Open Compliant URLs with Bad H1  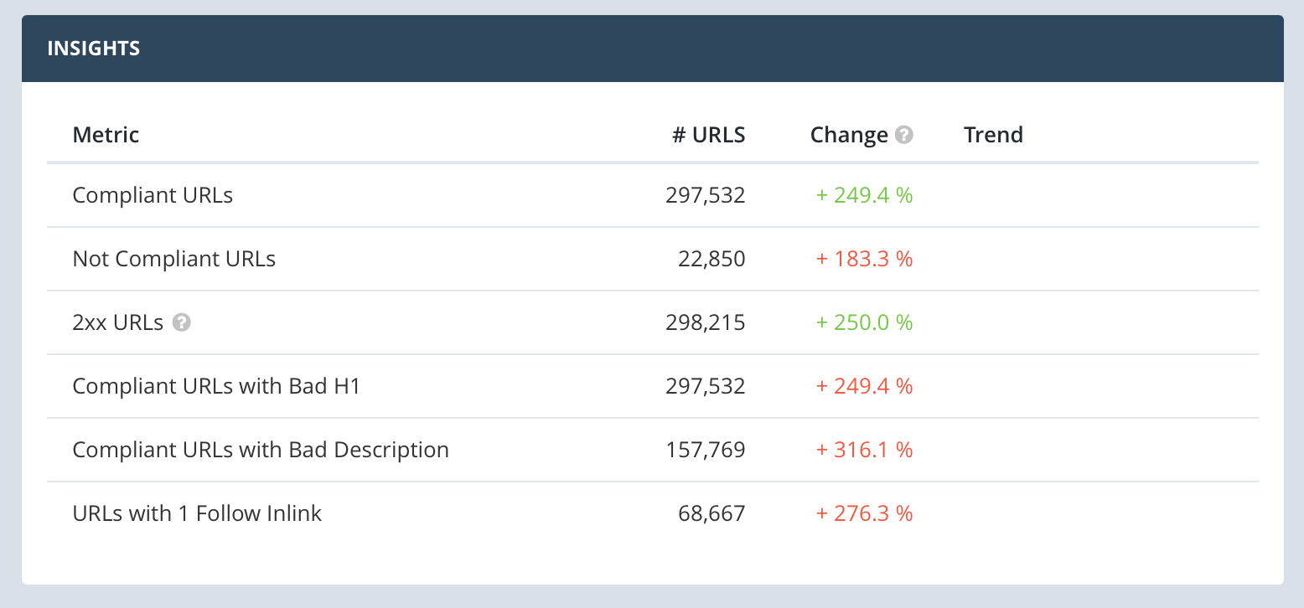tap(216, 386)
